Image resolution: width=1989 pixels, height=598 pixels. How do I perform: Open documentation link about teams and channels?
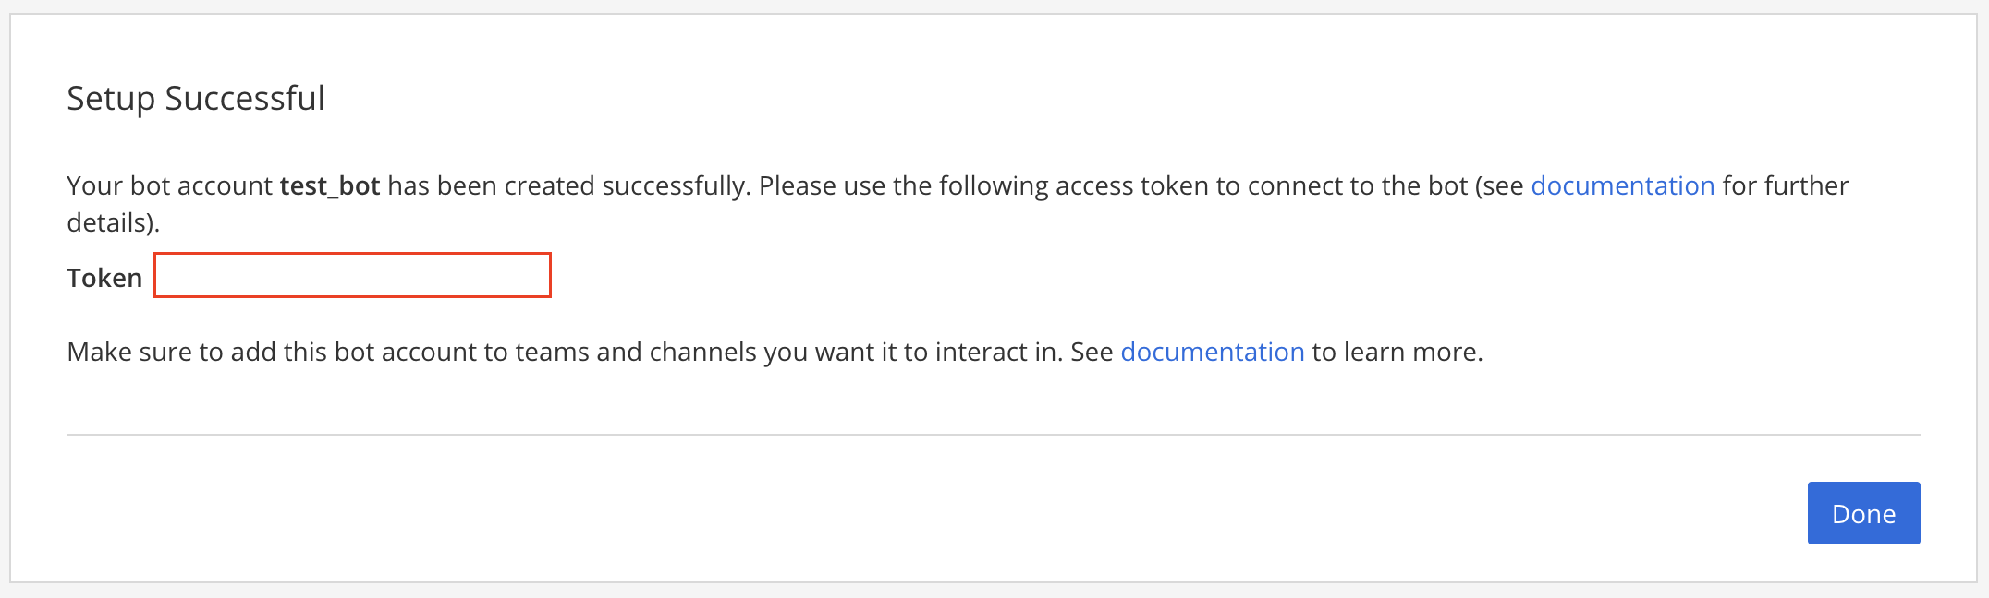click(1213, 352)
